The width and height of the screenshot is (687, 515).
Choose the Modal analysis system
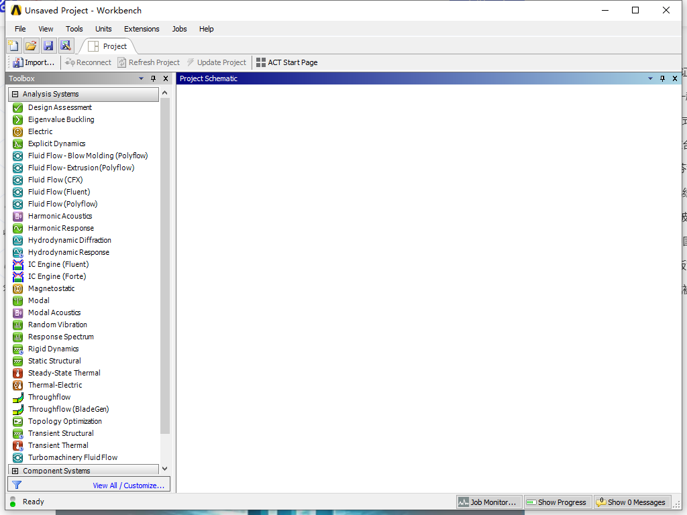pos(38,300)
